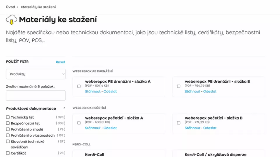280x157 pixels.
Task: Download weberepox pečetící složka A
Action: [x=93, y=128]
